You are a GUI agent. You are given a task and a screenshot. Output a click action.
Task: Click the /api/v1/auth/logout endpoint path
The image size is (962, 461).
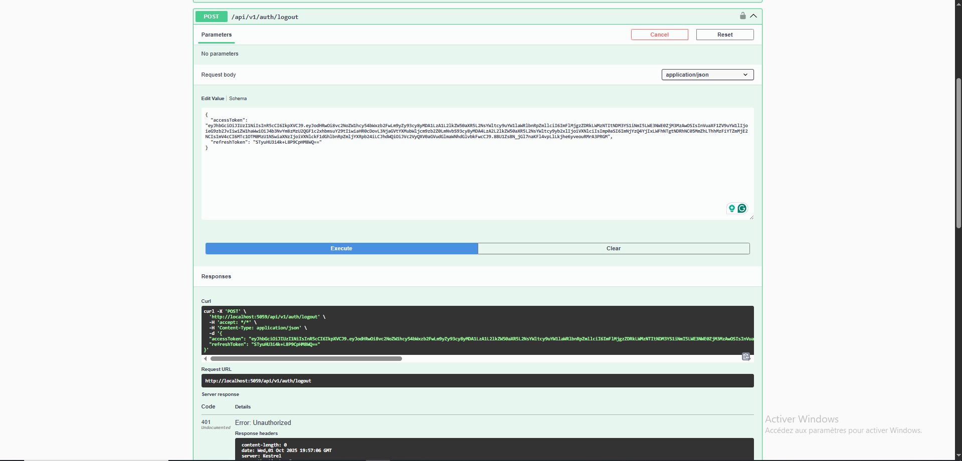(265, 17)
